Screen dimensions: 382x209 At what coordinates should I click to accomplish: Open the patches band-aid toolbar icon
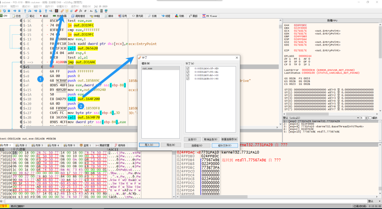(62, 11)
